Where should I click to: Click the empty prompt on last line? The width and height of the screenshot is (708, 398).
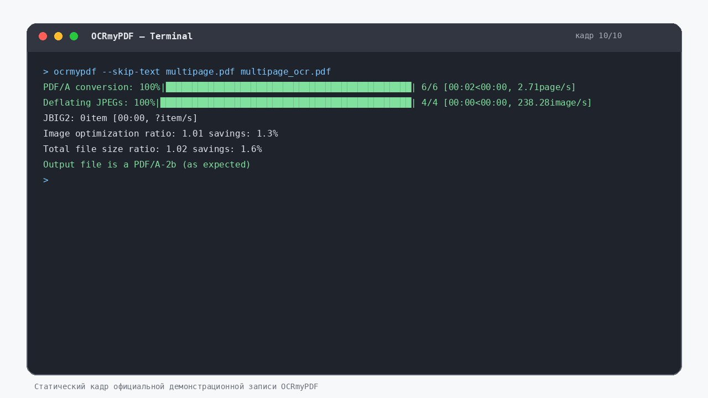coord(46,180)
